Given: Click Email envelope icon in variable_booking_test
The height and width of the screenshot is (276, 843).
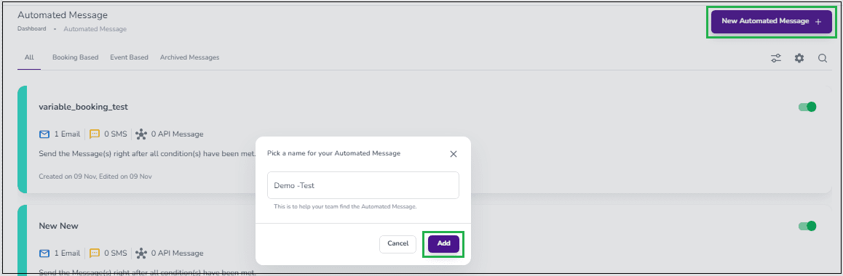Looking at the screenshot, I should point(44,134).
